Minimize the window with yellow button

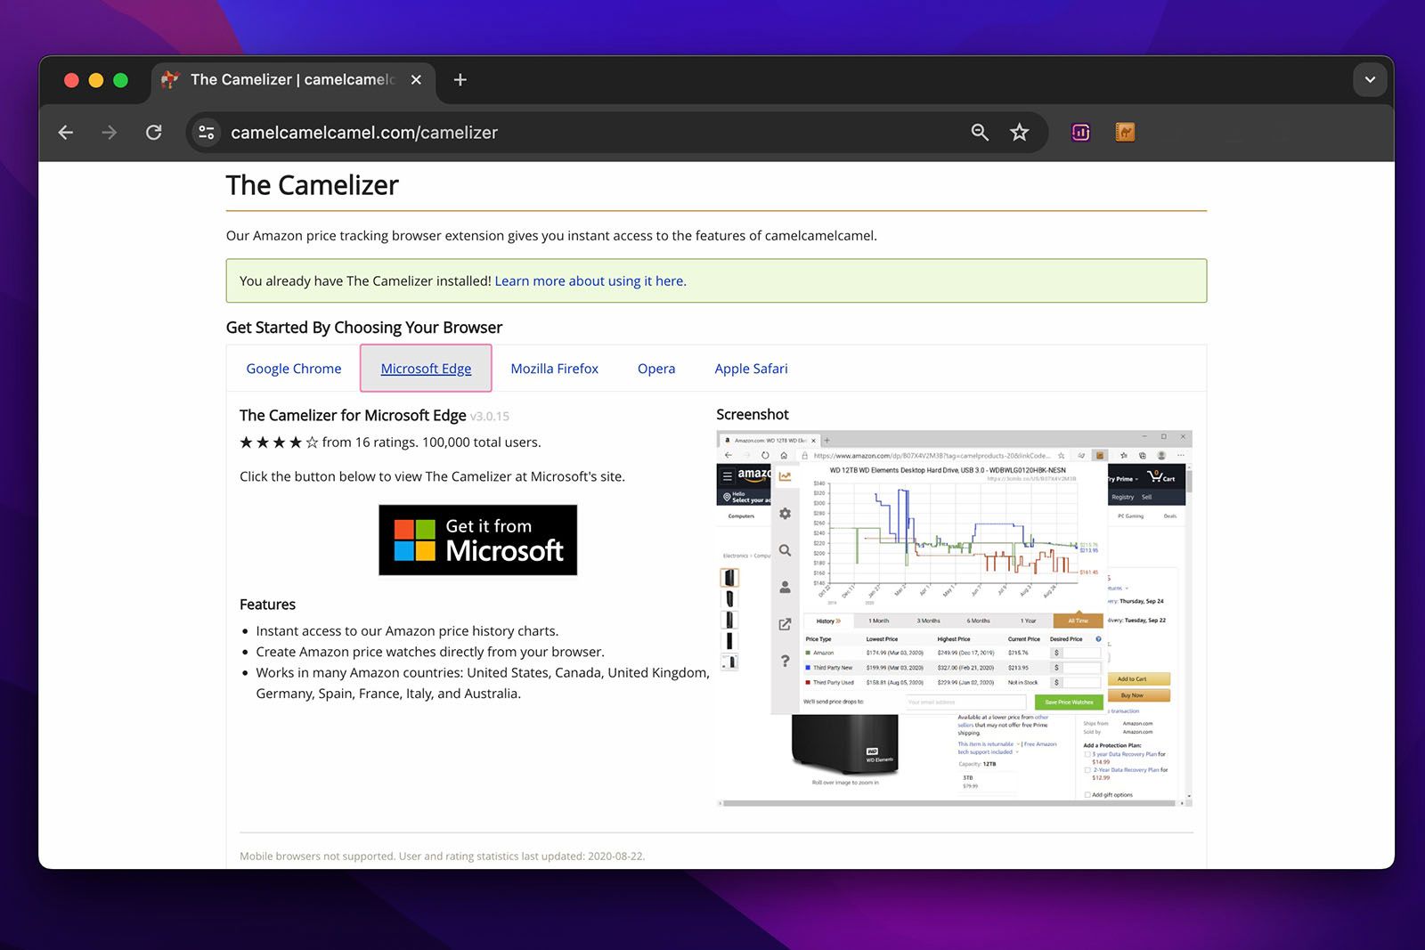pyautogui.click(x=96, y=80)
